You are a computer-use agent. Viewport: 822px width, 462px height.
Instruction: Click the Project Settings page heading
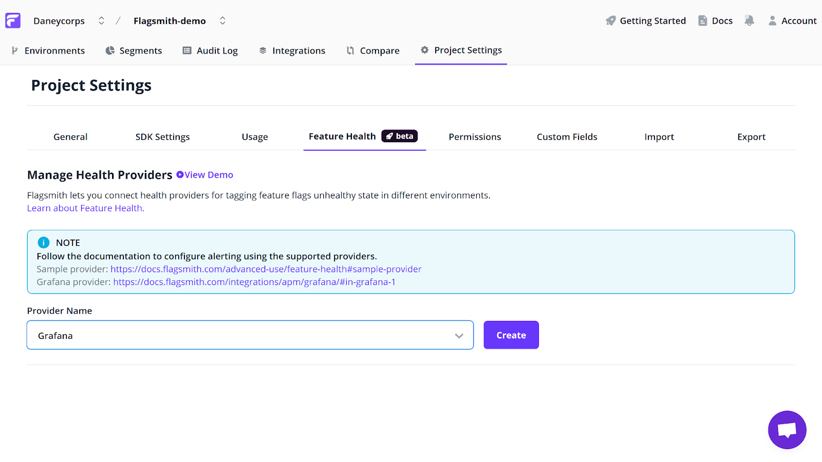click(91, 86)
